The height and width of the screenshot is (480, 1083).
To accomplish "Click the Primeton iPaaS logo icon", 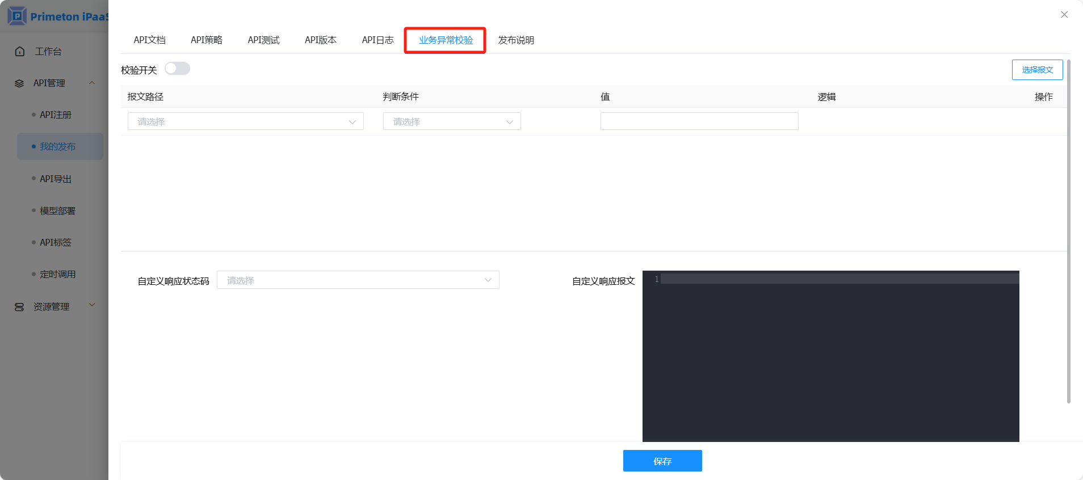I will [x=17, y=16].
